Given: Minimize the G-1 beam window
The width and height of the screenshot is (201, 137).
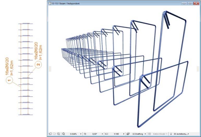Looking at the screenshot, I should pos(184,3).
